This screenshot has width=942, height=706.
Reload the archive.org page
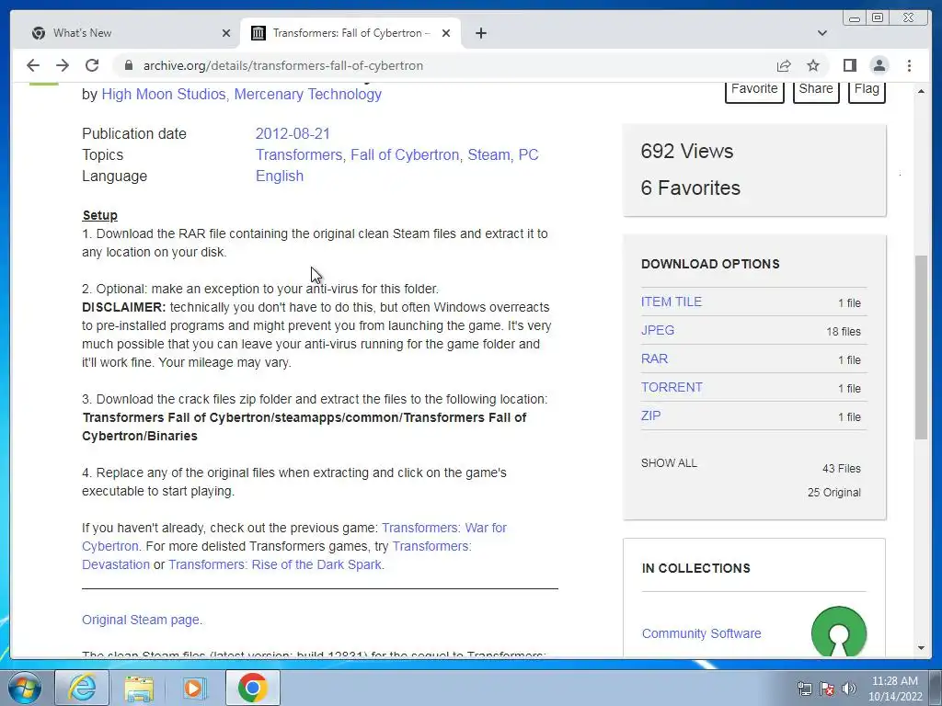92,65
